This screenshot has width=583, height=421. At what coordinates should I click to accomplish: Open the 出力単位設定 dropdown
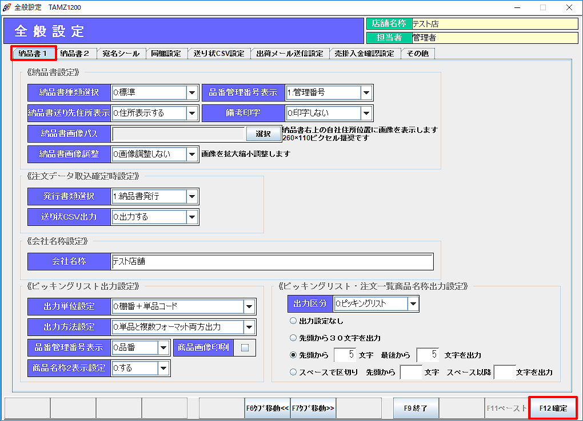(249, 307)
